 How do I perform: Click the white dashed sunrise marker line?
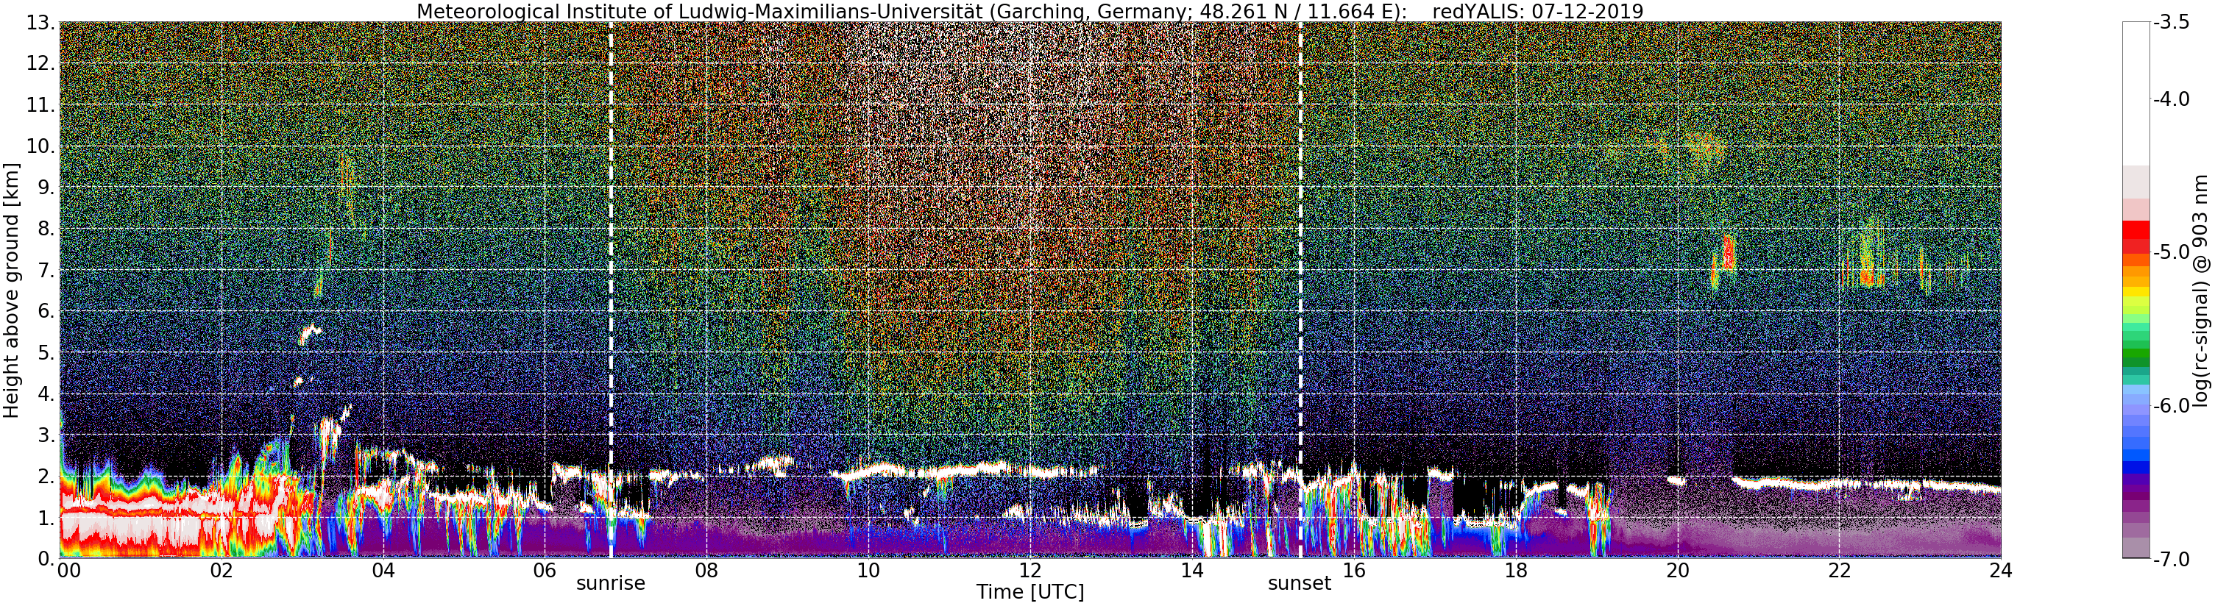coord(612,290)
